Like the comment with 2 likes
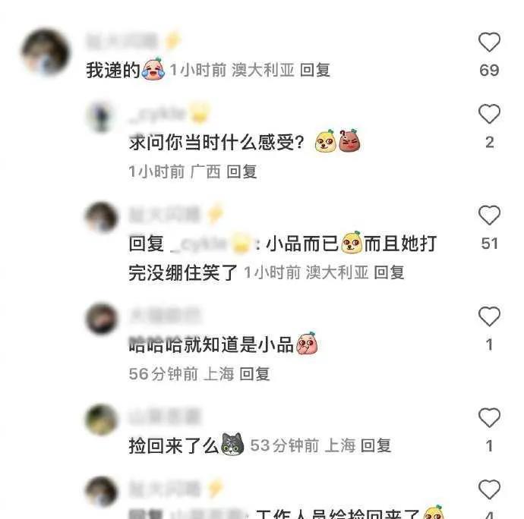Viewport: 524px width, 519px height. point(489,114)
